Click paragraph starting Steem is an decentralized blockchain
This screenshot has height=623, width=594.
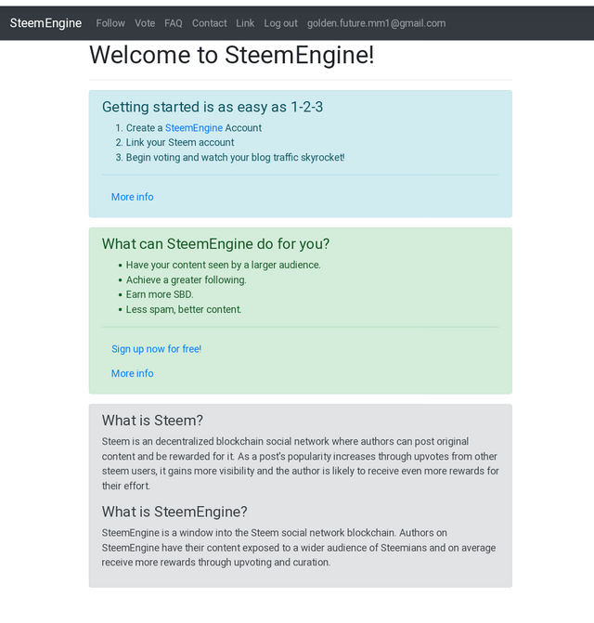300,463
